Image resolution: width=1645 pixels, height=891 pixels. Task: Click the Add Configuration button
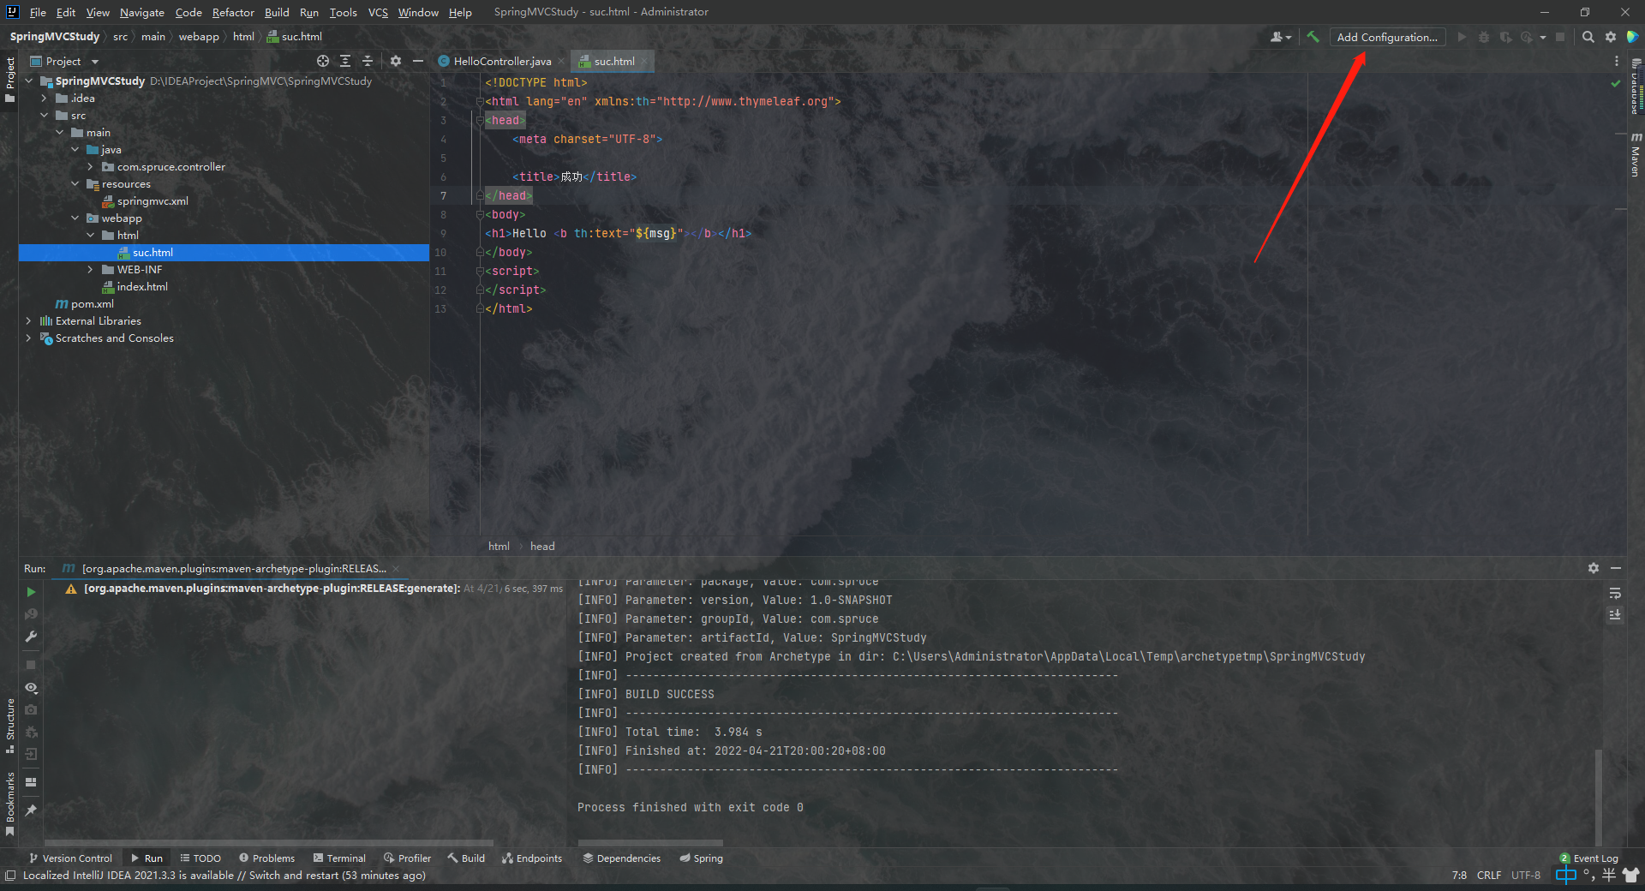[1387, 37]
